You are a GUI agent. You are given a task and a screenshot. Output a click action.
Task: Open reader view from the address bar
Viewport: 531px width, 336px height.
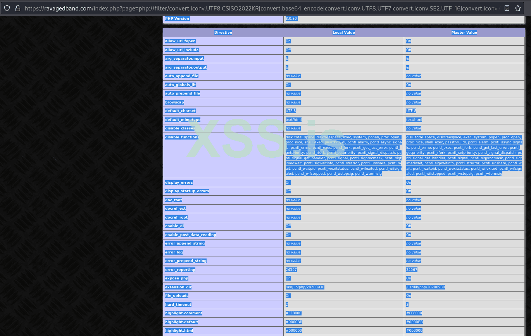tap(507, 8)
